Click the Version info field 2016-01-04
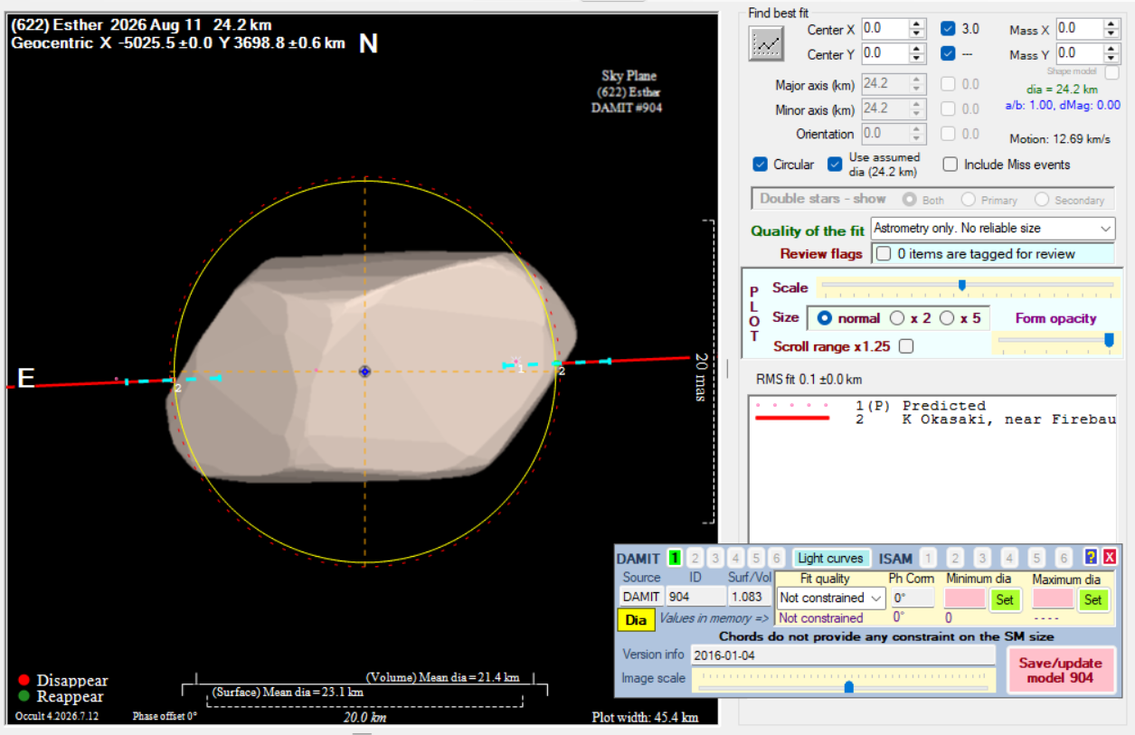This screenshot has width=1135, height=735. point(843,655)
